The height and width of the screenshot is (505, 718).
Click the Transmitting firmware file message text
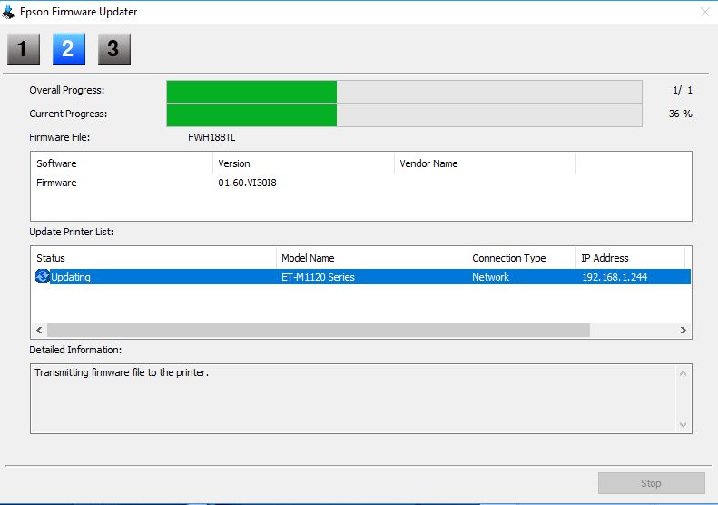click(x=122, y=372)
